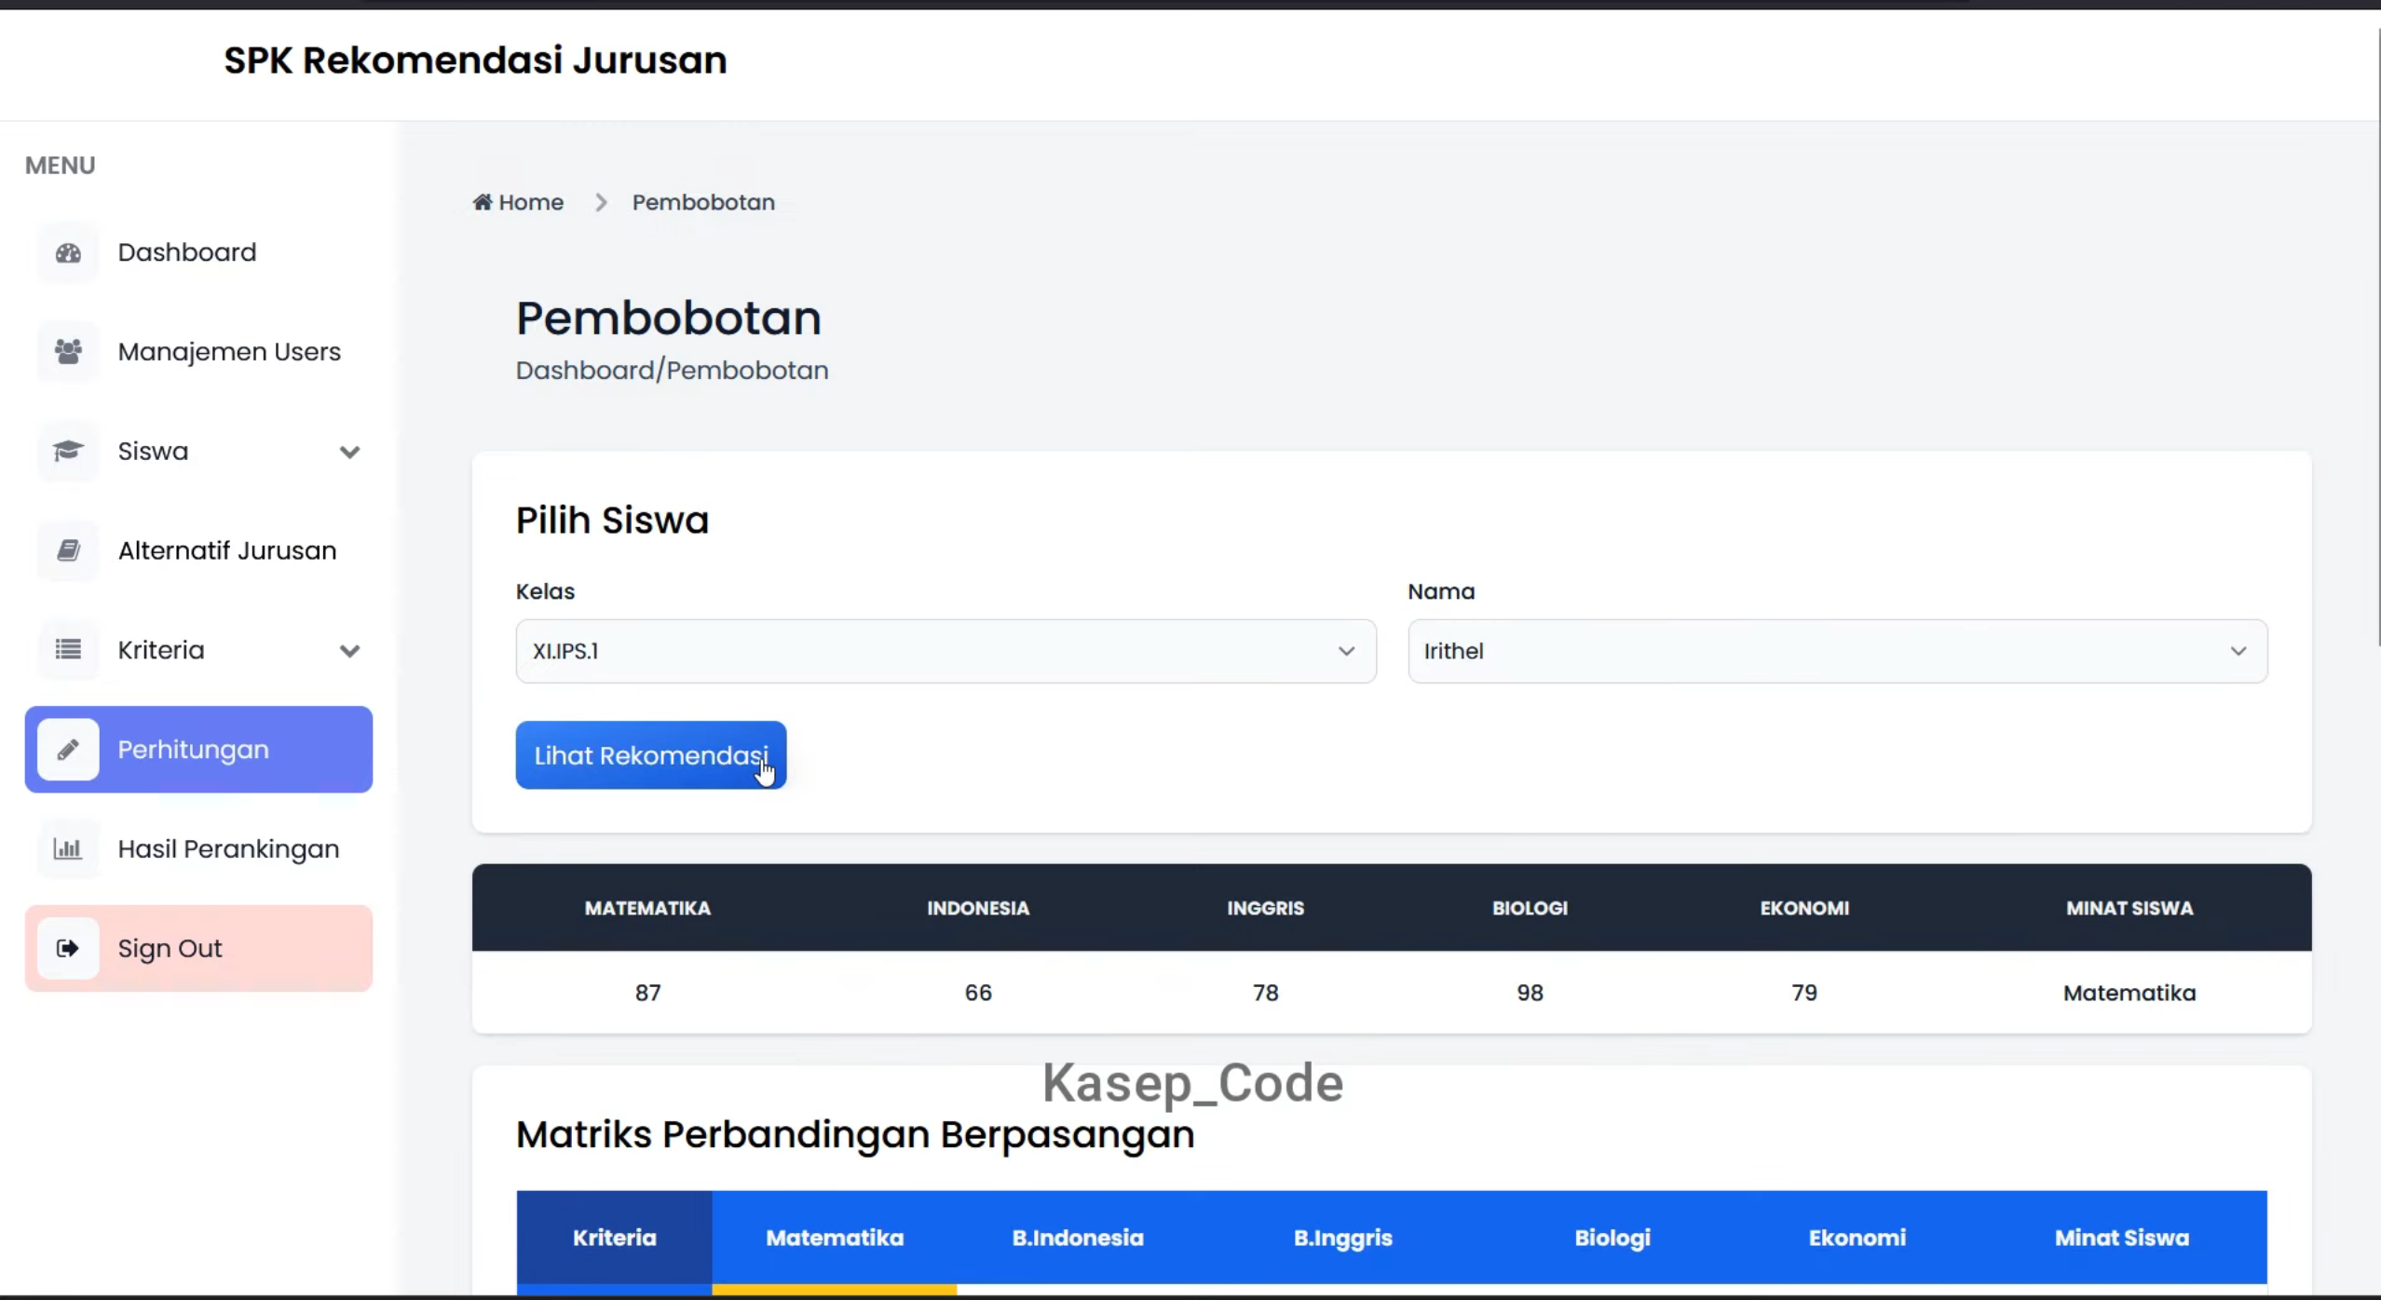Click the Kriteria list icon

pyautogui.click(x=68, y=650)
